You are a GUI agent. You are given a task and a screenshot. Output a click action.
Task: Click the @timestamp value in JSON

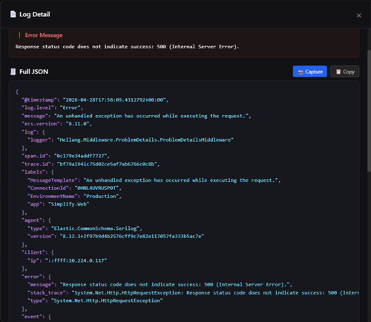[114, 100]
